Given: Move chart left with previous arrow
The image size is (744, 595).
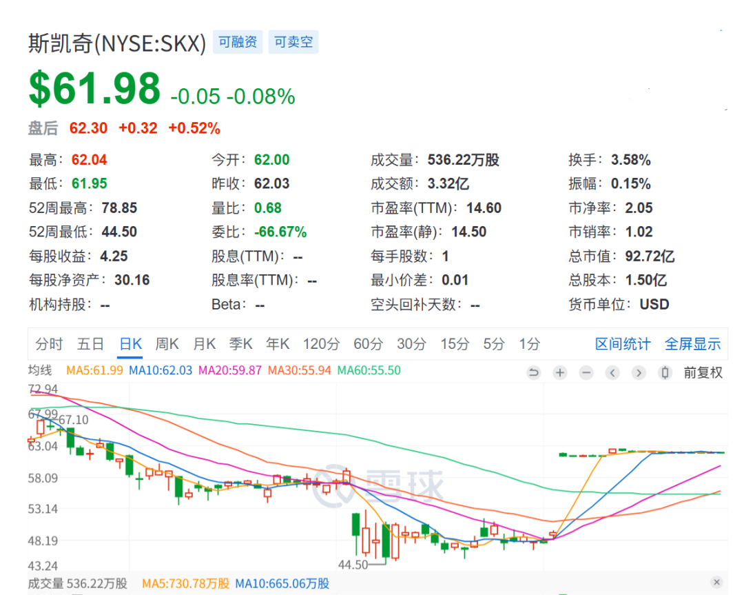Looking at the screenshot, I should click(612, 373).
